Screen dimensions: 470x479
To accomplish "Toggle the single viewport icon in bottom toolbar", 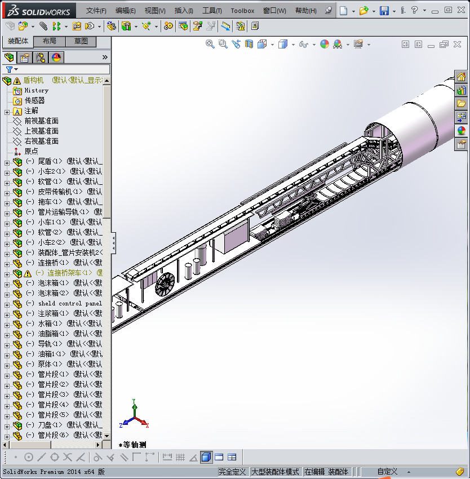I will [219, 458].
